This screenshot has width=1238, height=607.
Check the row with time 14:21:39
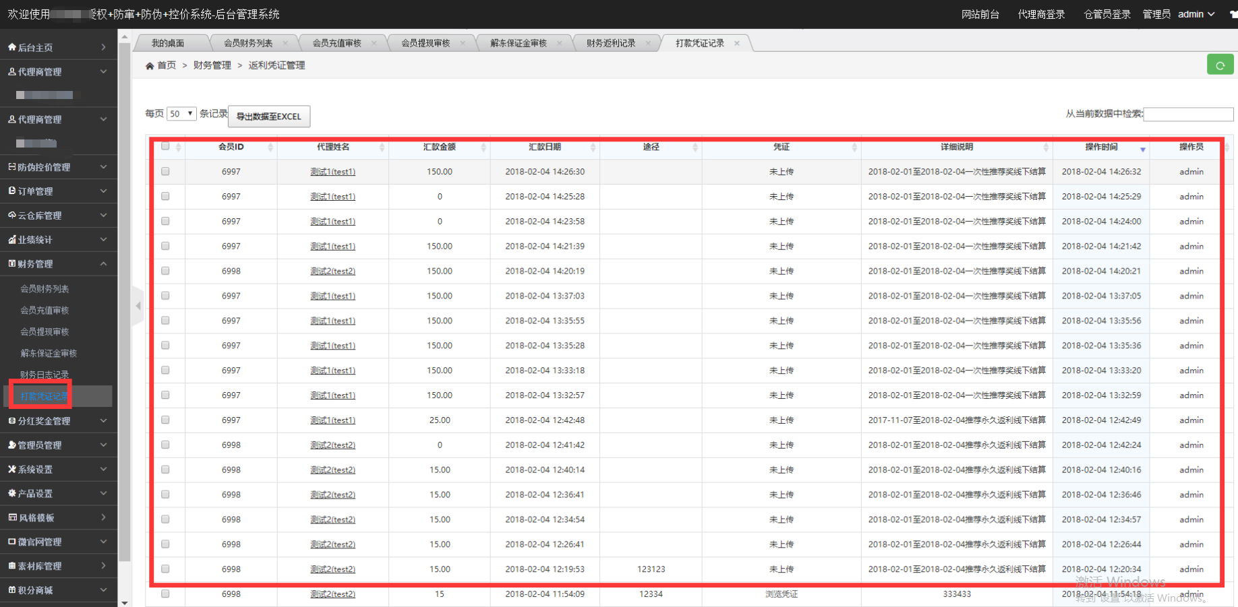tap(165, 246)
